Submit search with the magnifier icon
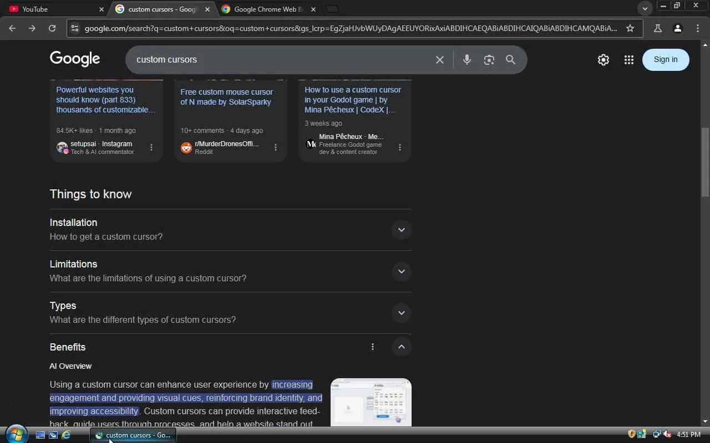 (x=510, y=60)
